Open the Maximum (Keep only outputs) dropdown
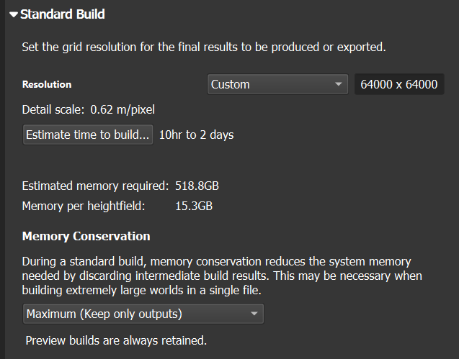The height and width of the screenshot is (359, 459). (143, 314)
